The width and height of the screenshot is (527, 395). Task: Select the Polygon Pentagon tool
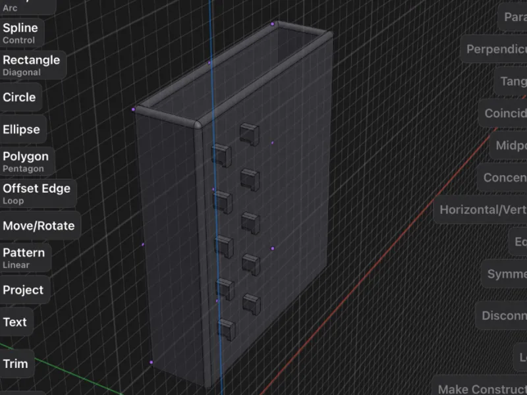27,161
